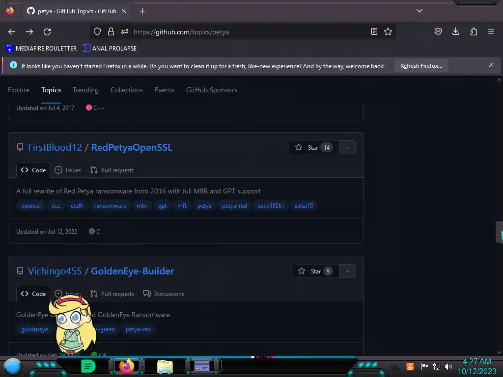Click the petya topic tag under RedPetyaOpenSSL

pos(204,206)
